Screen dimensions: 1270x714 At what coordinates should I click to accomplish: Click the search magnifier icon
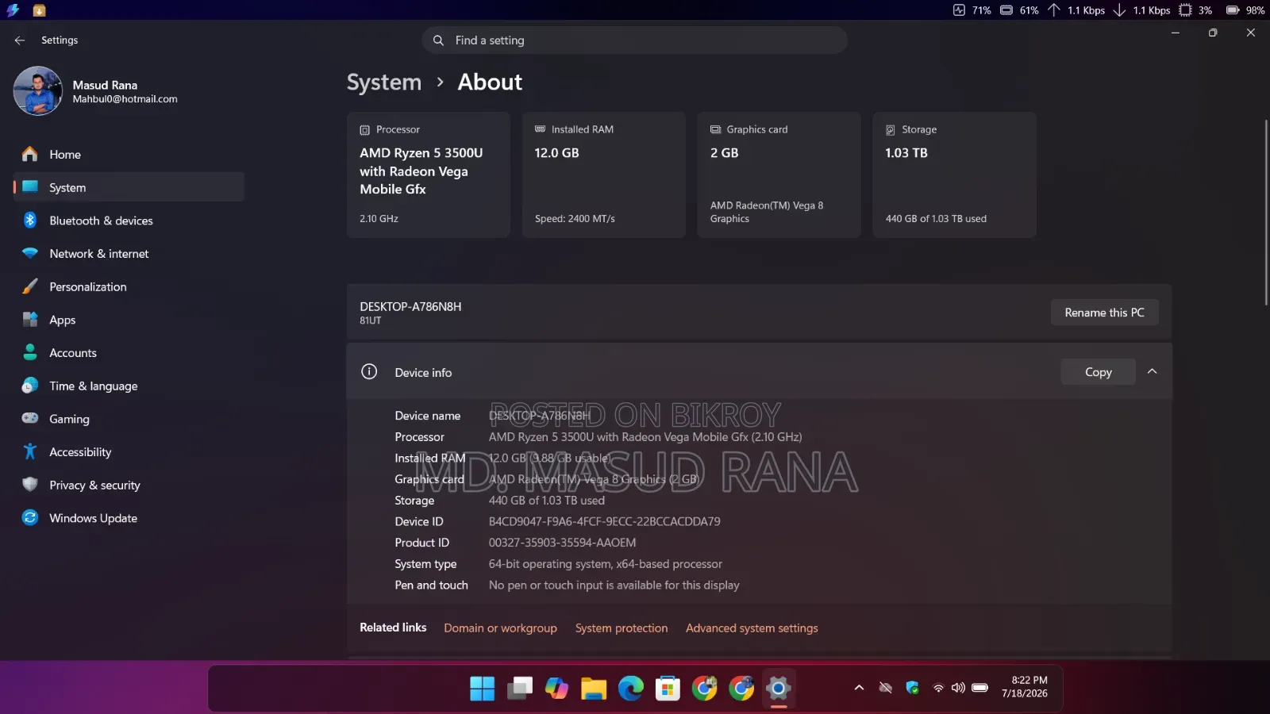click(438, 40)
